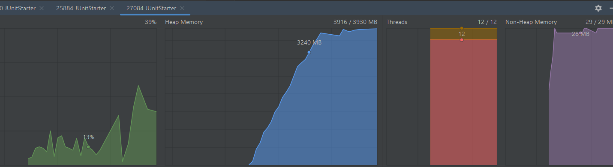Select the 27084 JUnitStarter tab

click(151, 8)
